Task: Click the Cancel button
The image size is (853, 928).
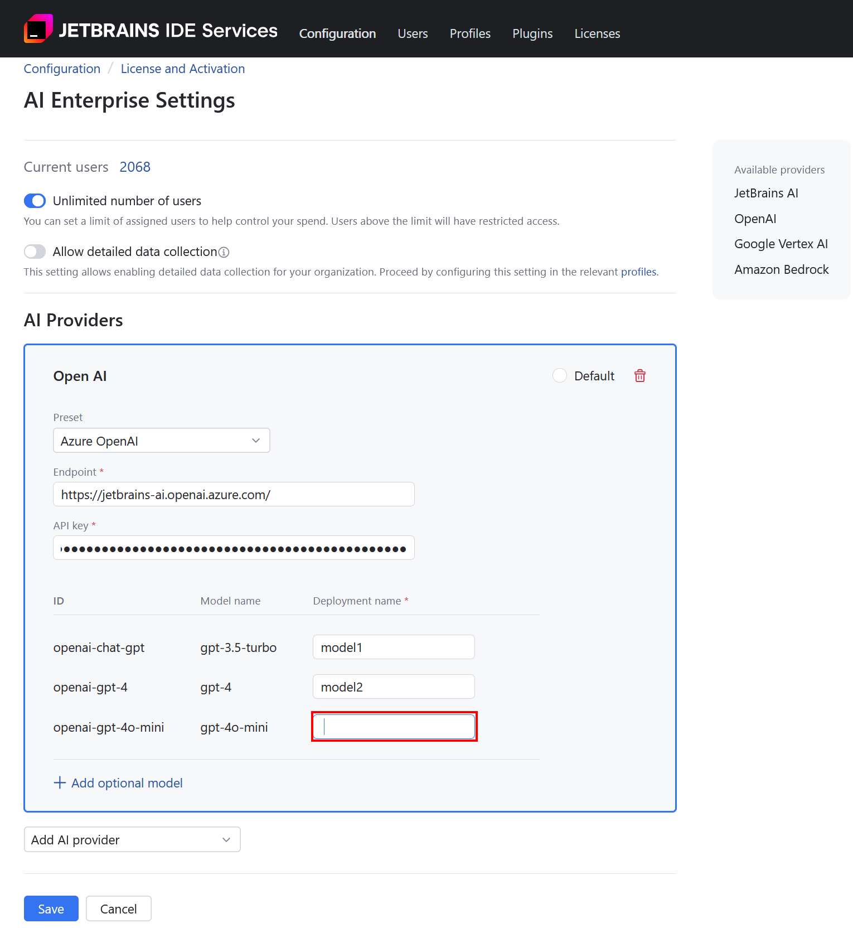Action: click(x=118, y=909)
